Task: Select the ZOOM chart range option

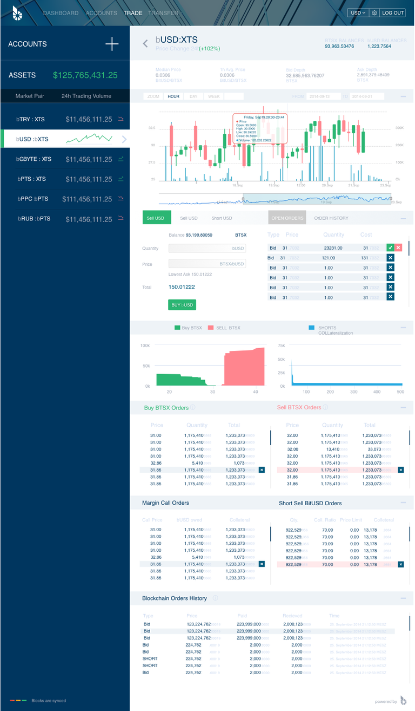Action: coord(153,96)
